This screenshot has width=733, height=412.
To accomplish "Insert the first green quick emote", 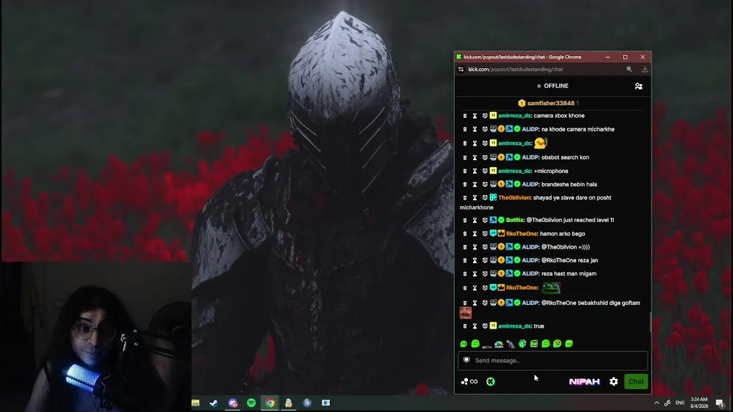I will click(x=464, y=344).
